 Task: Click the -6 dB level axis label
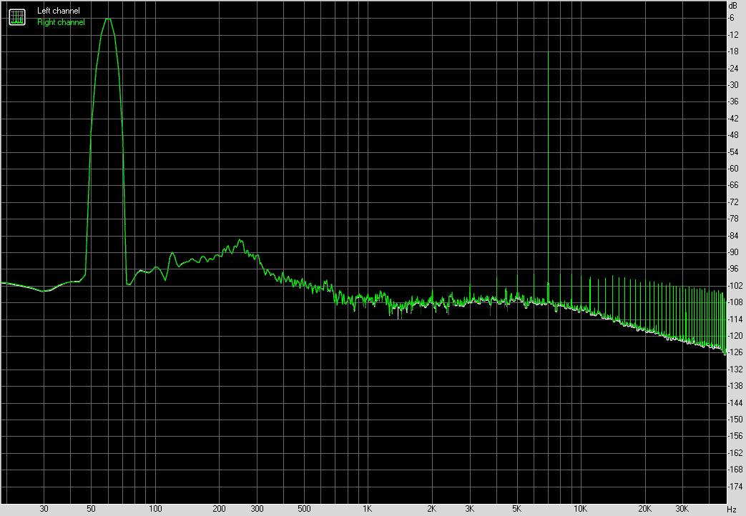click(733, 18)
